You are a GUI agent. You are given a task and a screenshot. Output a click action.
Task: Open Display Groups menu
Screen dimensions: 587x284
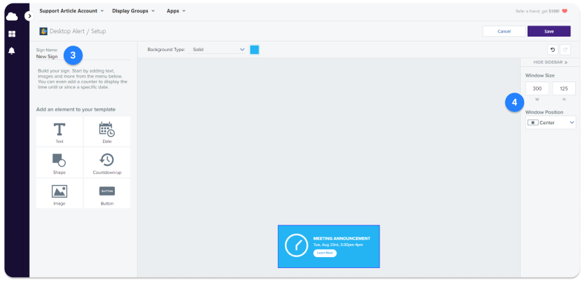click(133, 11)
